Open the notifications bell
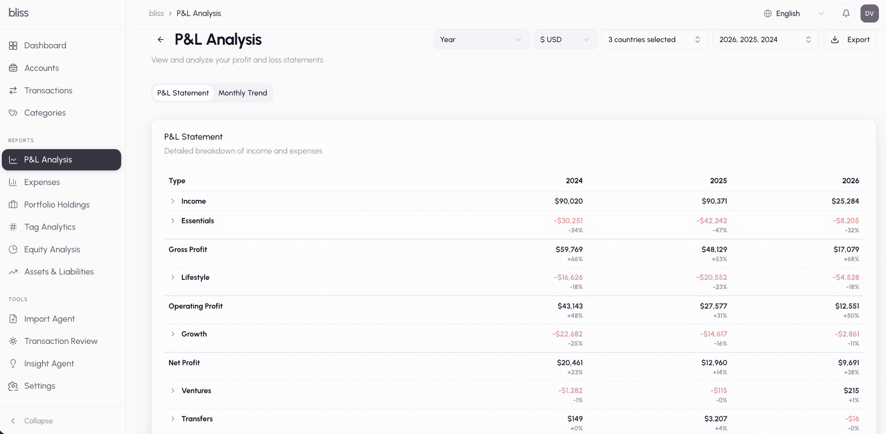Viewport: 886px width, 434px height. 845,13
